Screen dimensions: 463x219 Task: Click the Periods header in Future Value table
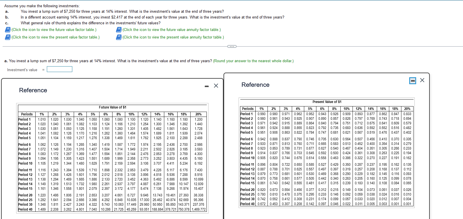coord(27,114)
